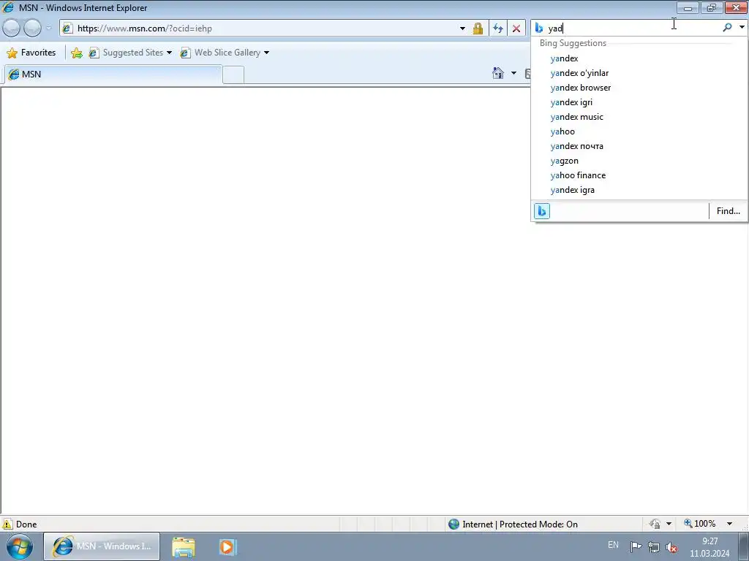Click the EN language indicator
Screen dimensions: 749x561
[614, 545]
